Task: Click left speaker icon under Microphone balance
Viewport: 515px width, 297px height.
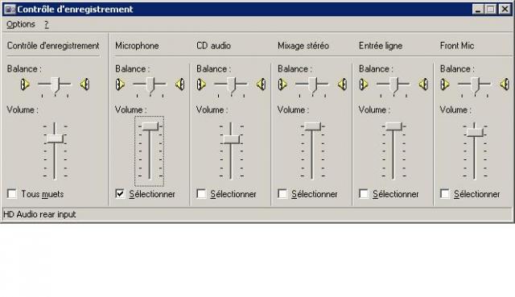Action: (120, 85)
